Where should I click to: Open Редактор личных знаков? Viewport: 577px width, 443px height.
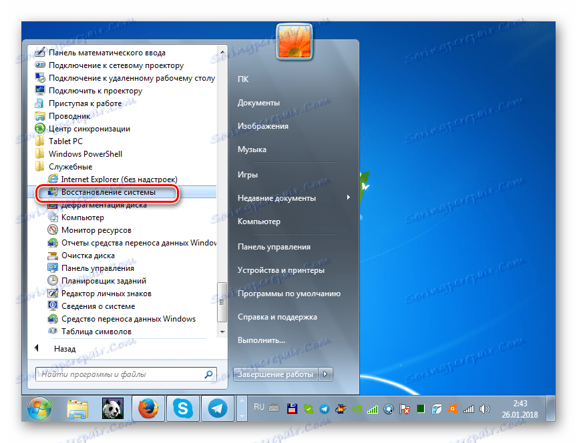(x=100, y=294)
